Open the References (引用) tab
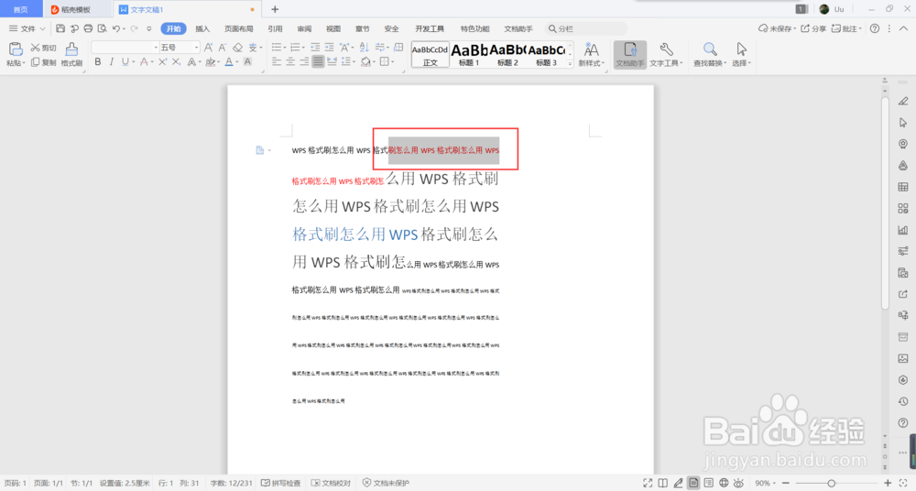 pyautogui.click(x=275, y=28)
